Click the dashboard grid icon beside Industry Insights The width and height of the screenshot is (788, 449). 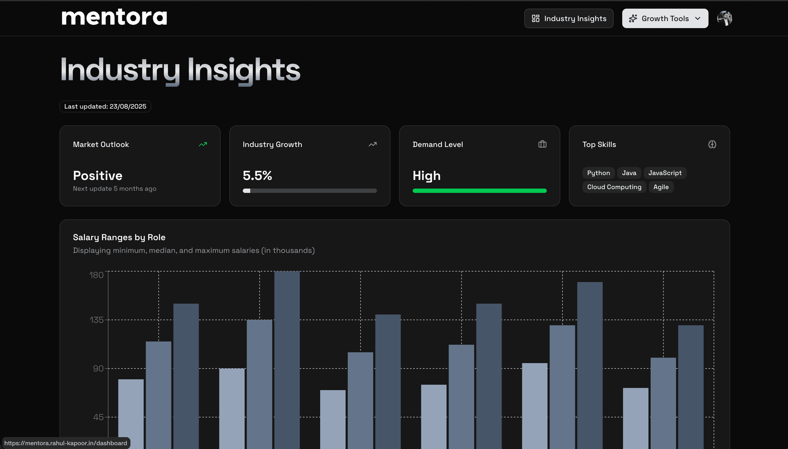535,18
